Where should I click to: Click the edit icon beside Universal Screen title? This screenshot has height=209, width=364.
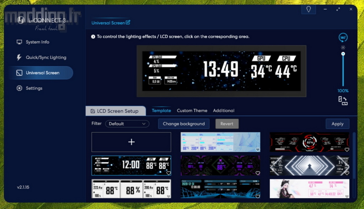tap(128, 23)
